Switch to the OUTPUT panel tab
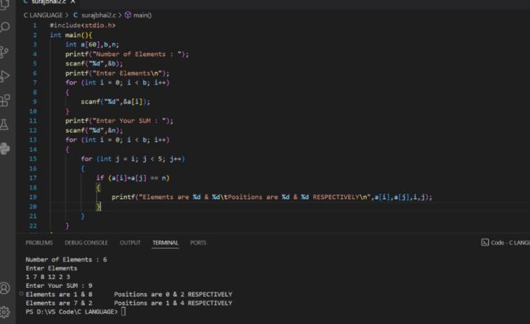 tap(130, 243)
